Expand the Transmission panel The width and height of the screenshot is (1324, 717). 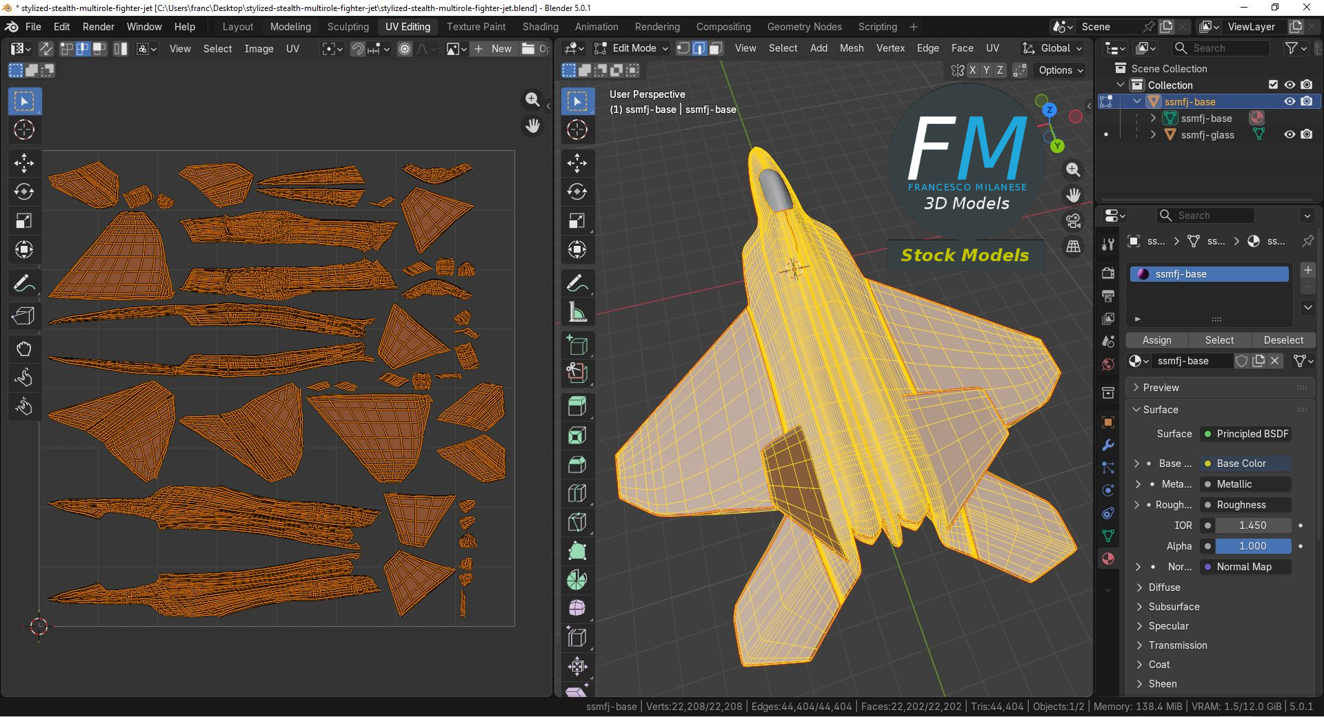click(1177, 645)
